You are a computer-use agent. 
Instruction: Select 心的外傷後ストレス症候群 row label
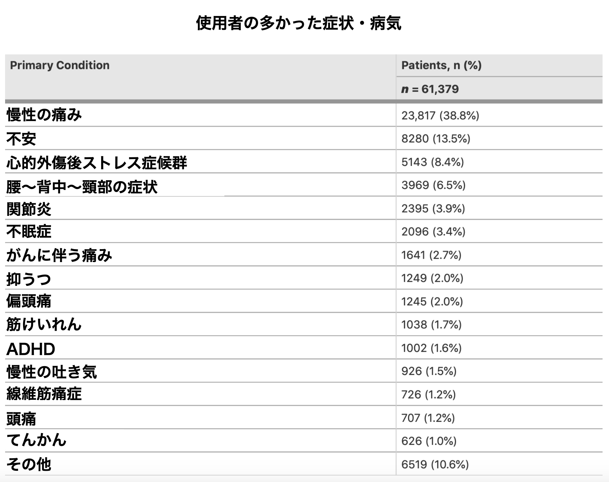[x=97, y=162]
